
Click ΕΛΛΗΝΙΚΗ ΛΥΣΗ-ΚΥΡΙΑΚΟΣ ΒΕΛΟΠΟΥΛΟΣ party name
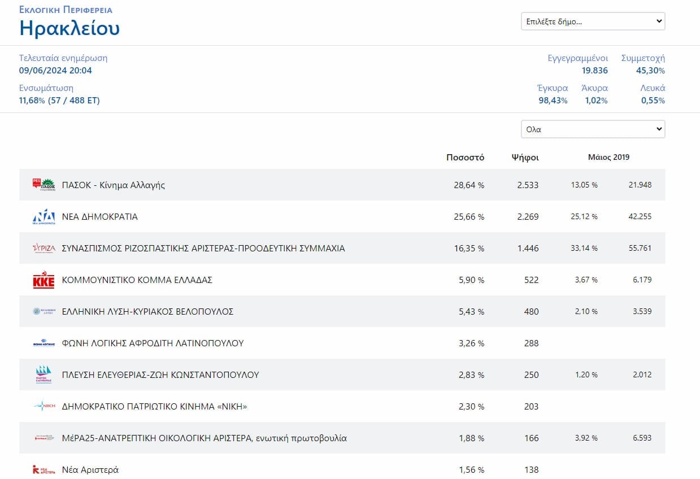coord(147,311)
